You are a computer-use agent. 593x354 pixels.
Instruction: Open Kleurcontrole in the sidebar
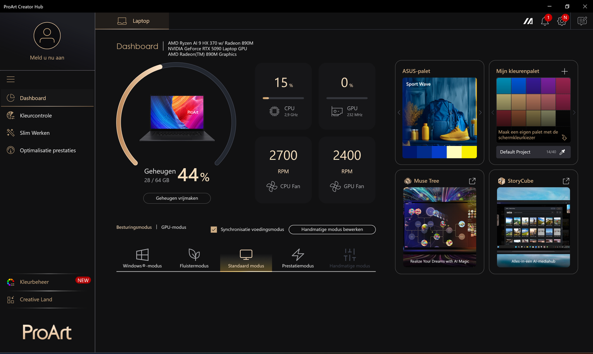coord(47,115)
